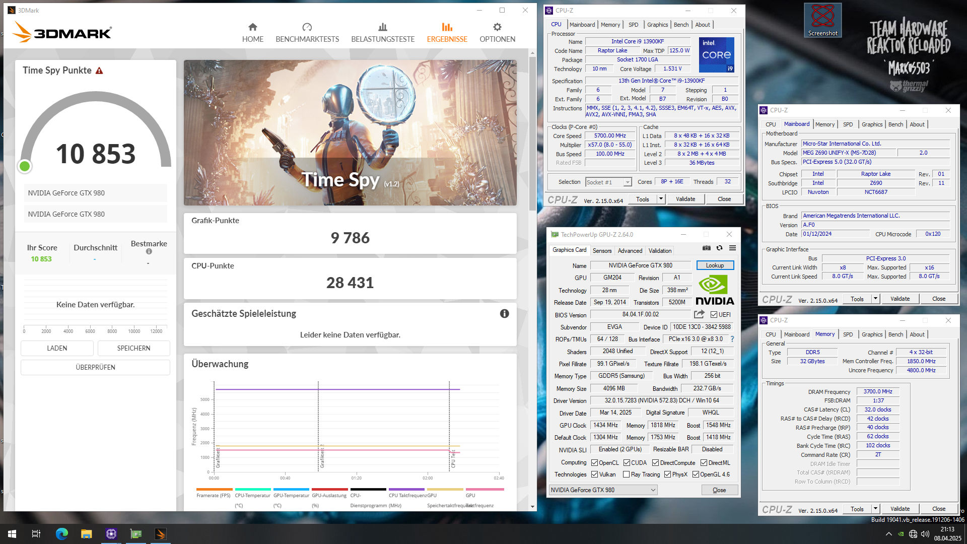Click the info icon for Geschätzte Spieleleistung
Screen dimensions: 967x544
point(504,314)
